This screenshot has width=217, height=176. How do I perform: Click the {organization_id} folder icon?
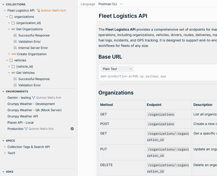[x=13, y=23]
